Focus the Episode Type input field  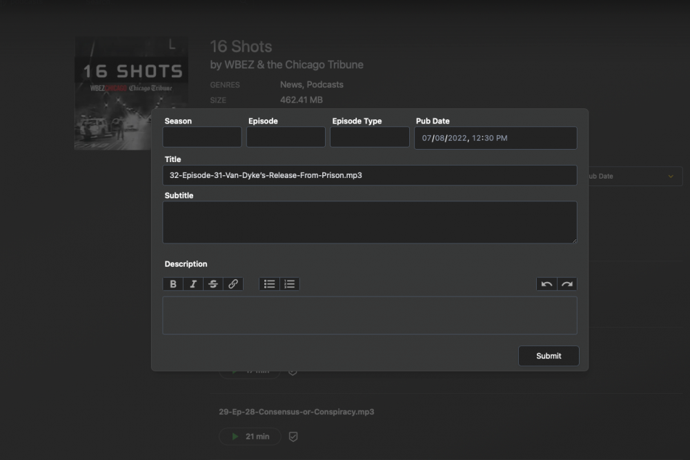[370, 137]
